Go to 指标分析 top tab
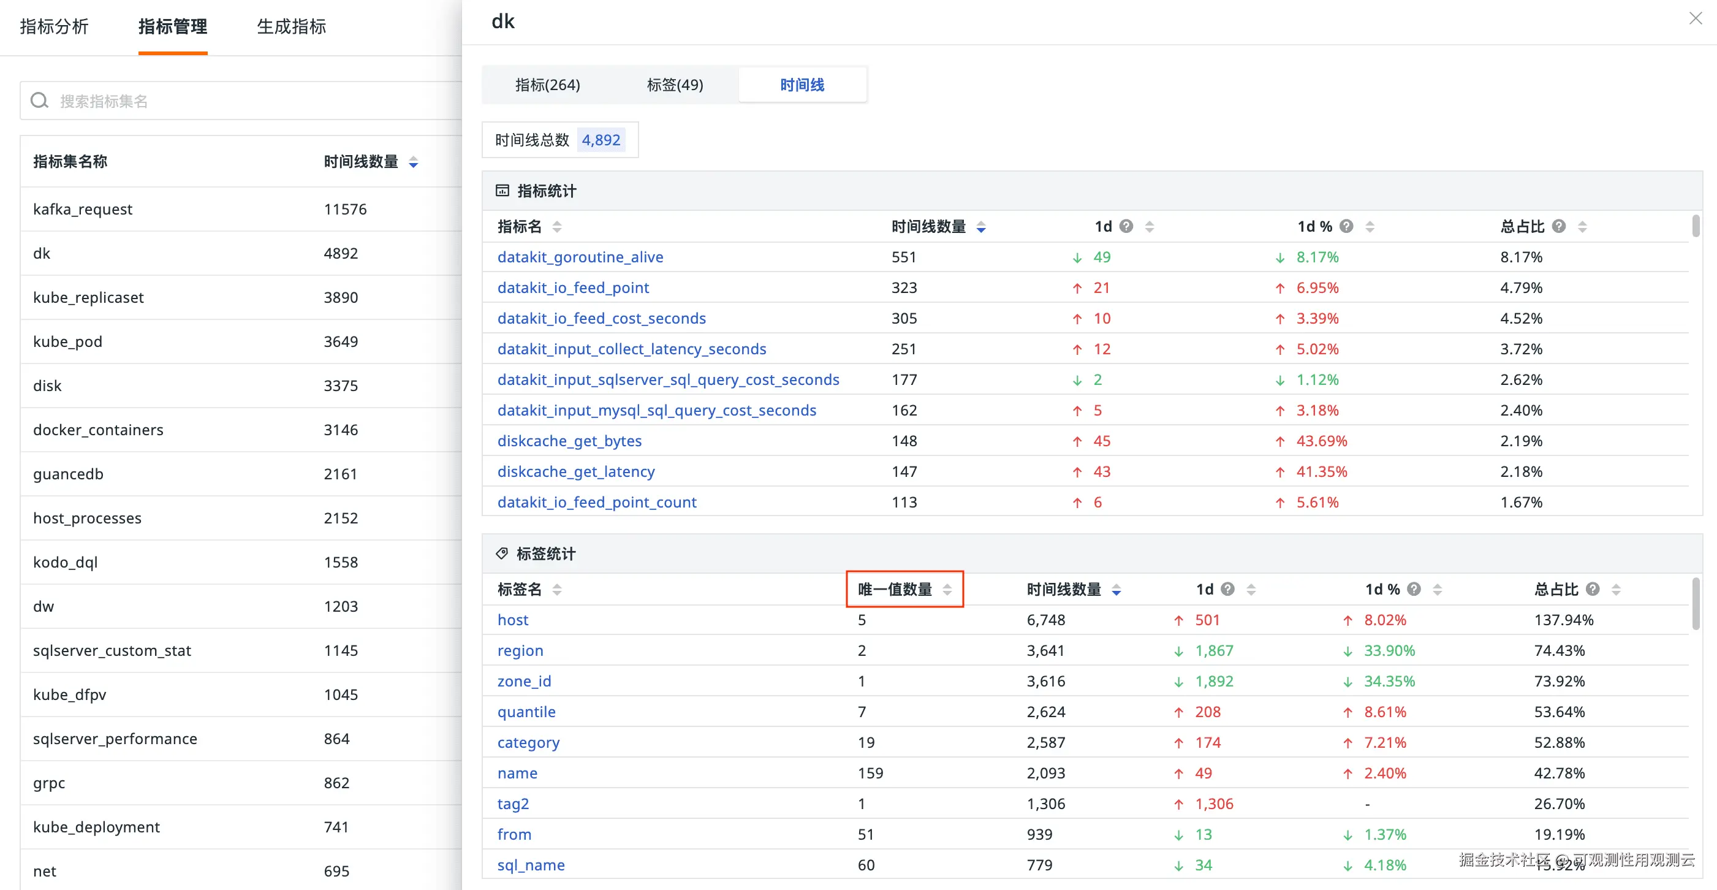This screenshot has width=1717, height=890. (54, 27)
